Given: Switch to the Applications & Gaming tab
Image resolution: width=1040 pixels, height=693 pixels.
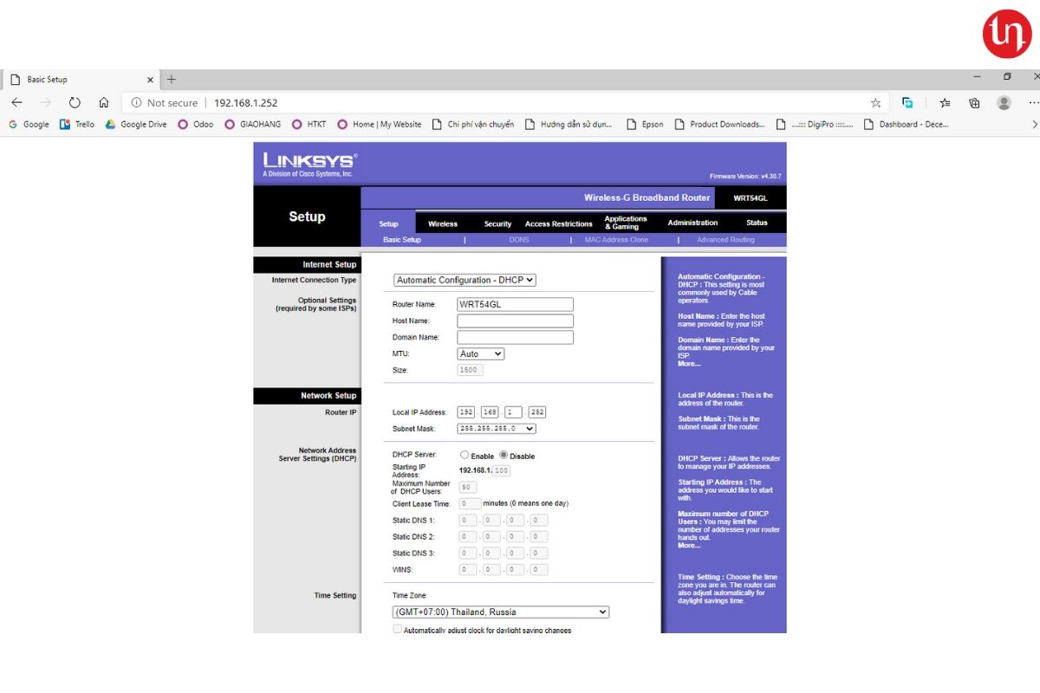Looking at the screenshot, I should tap(626, 223).
